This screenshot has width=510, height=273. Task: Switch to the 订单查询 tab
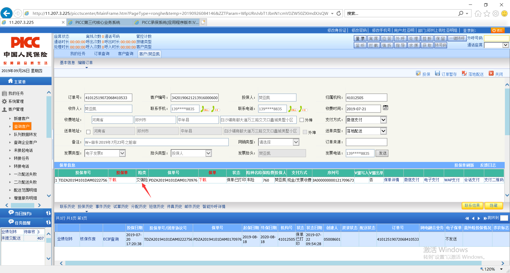102,54
